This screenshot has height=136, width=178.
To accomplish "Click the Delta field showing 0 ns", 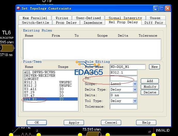I will tap(123, 95).
